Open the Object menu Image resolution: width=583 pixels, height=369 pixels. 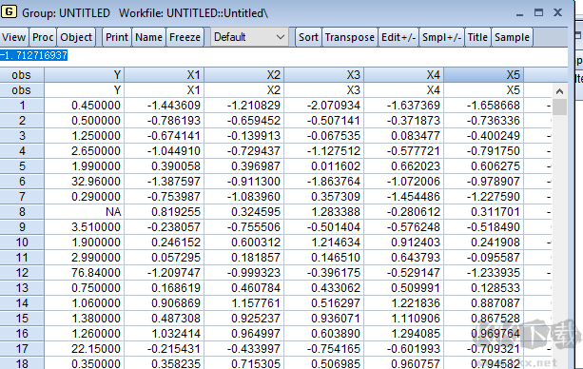pyautogui.click(x=76, y=37)
